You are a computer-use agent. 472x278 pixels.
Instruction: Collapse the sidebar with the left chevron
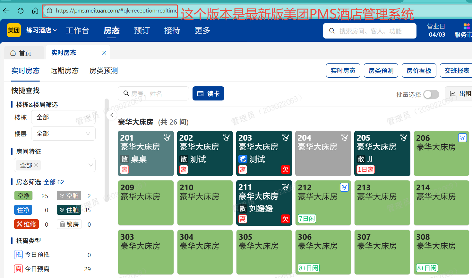coord(112,115)
